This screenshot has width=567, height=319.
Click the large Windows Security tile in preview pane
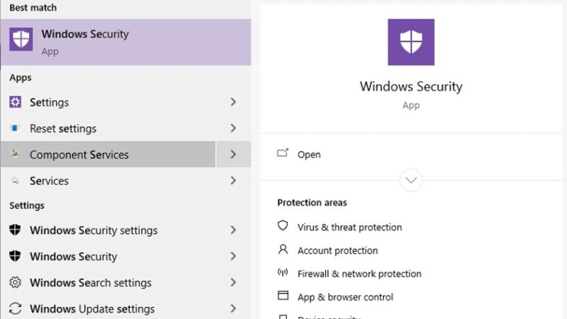(411, 42)
